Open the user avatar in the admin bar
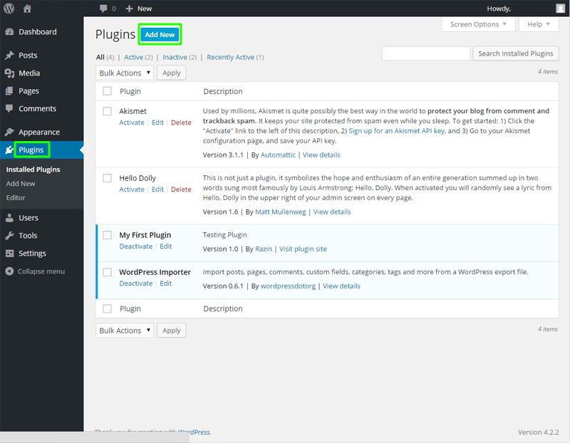Viewport: 570px width, 443px height. 560,8
